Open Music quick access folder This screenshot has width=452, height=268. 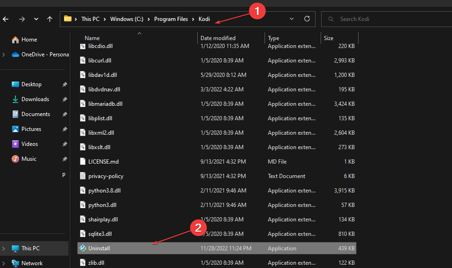24,159
